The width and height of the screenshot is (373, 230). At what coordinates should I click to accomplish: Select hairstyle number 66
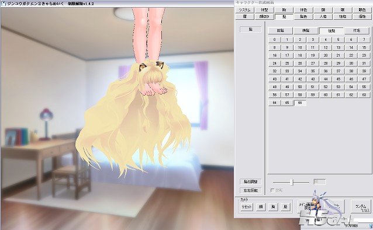pos(300,103)
